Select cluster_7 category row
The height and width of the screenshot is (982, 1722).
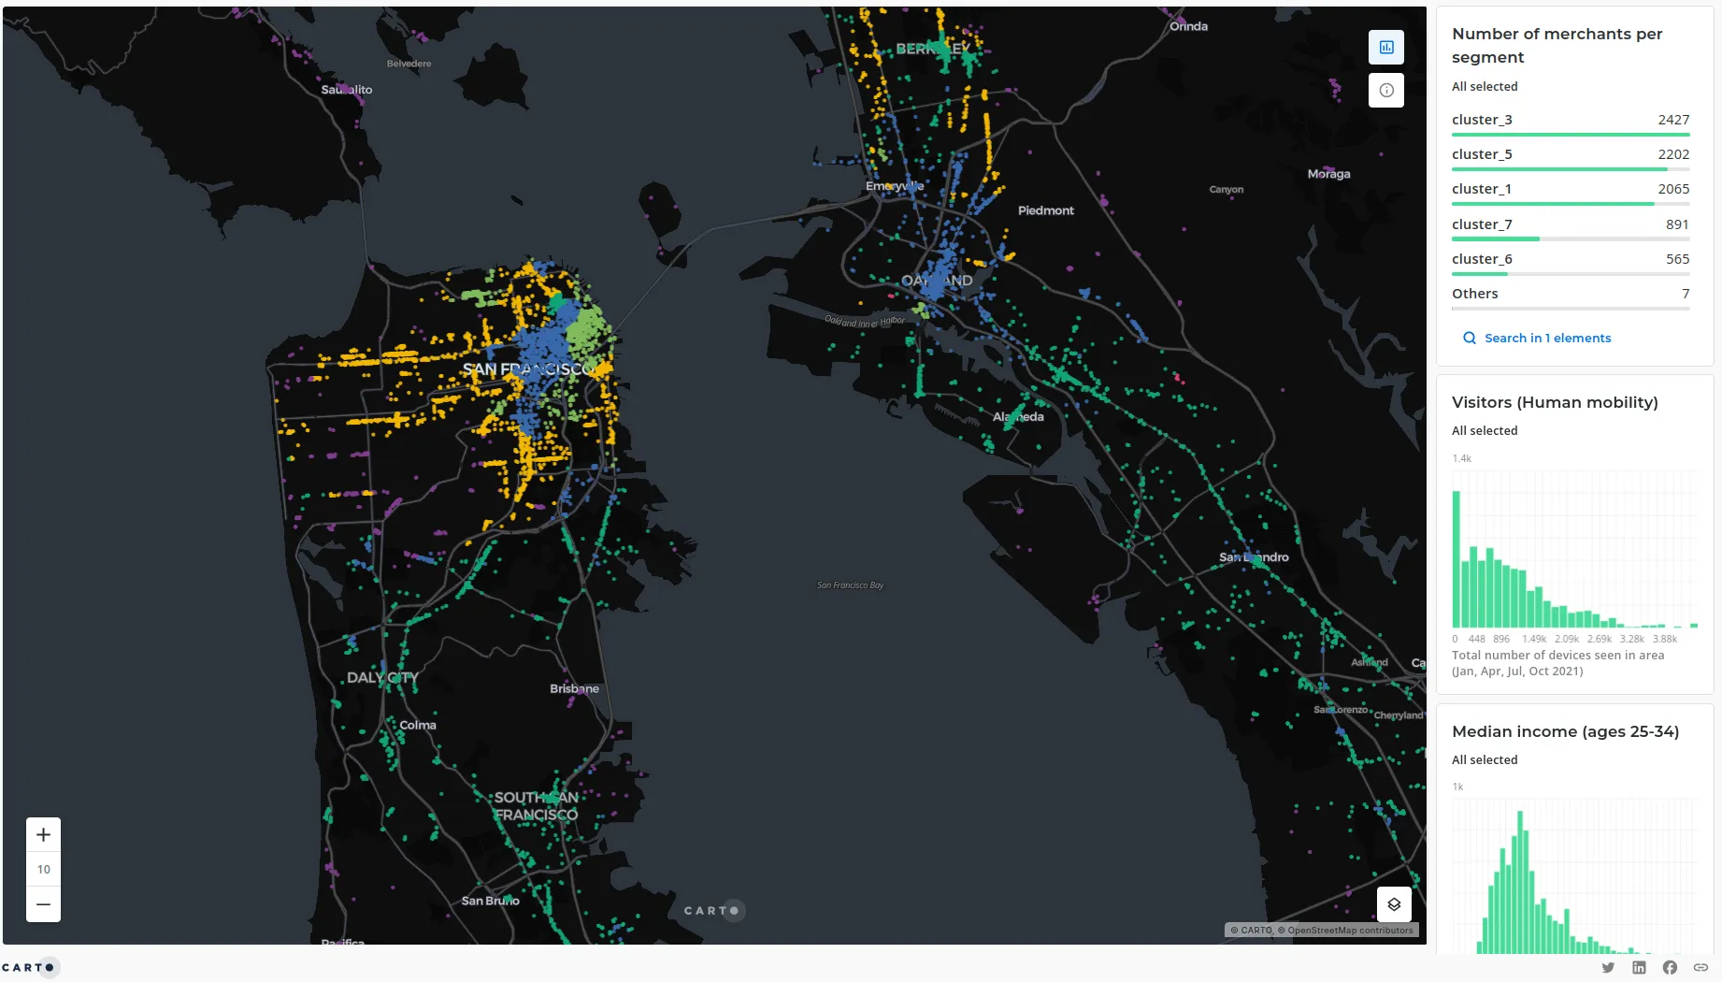[x=1570, y=224]
